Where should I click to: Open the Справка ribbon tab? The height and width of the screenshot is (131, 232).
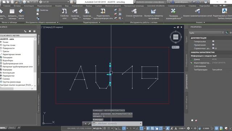(x=192, y=6)
